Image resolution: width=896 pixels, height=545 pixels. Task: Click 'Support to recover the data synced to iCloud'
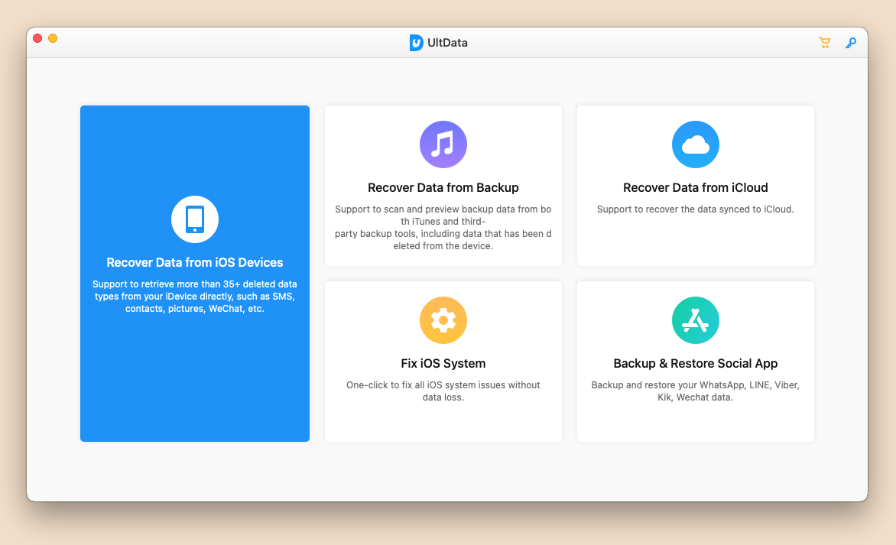[696, 209]
